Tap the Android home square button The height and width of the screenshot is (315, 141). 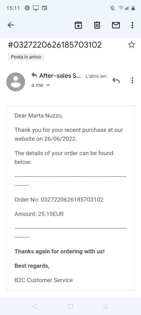click(x=70, y=306)
